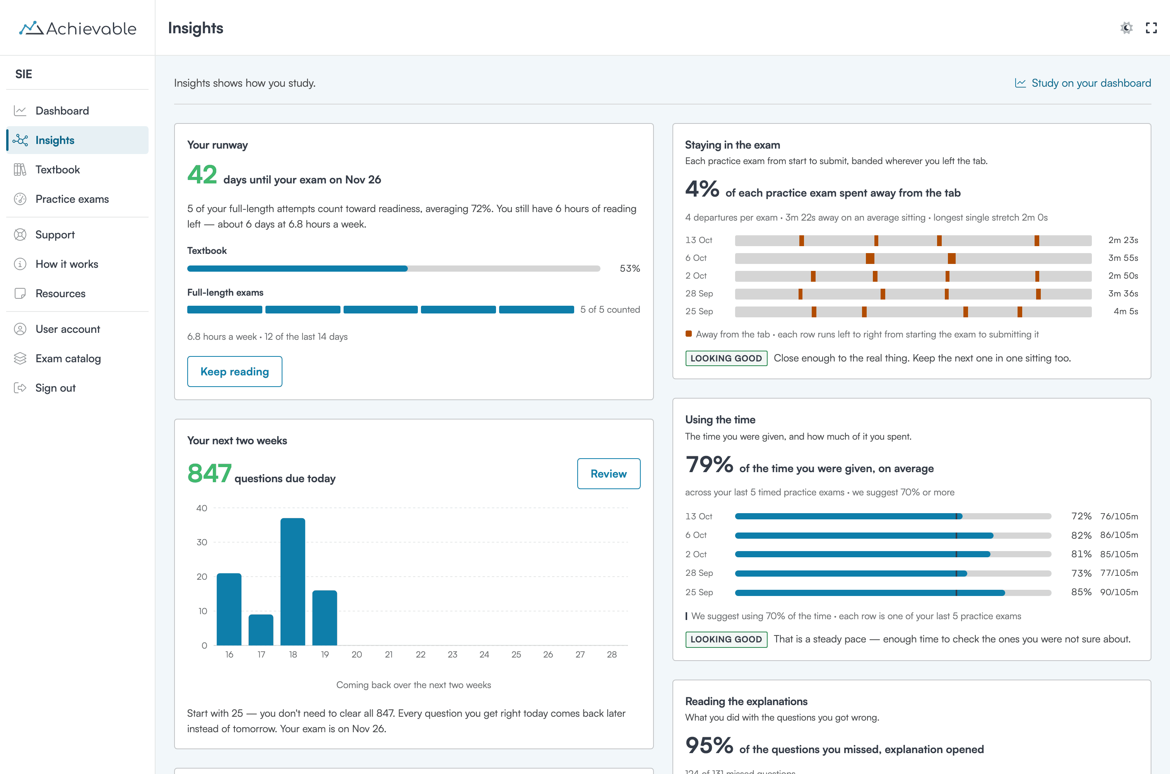Viewport: 1170px width, 774px height.
Task: Click LOOKING GOOD badge in Staying in the exam
Action: (726, 358)
